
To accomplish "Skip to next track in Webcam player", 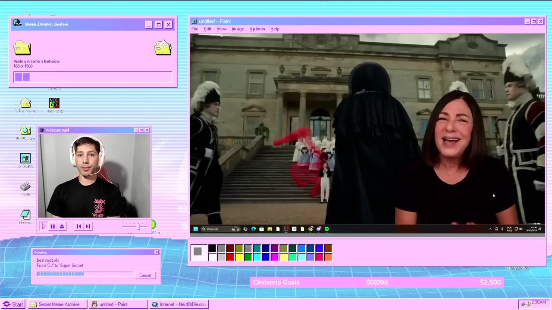I will pyautogui.click(x=88, y=226).
